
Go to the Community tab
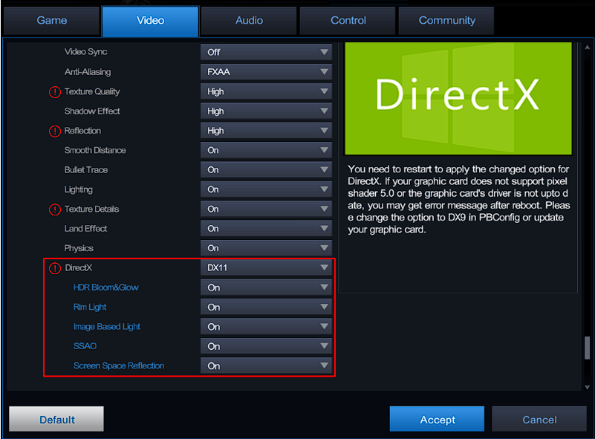click(446, 21)
